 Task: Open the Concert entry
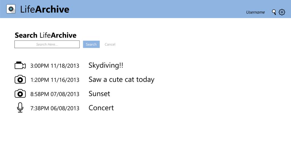click(101, 108)
